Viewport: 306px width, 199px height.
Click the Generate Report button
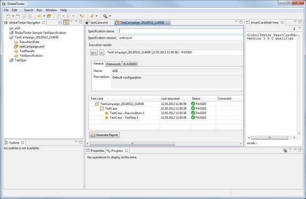coord(104,135)
